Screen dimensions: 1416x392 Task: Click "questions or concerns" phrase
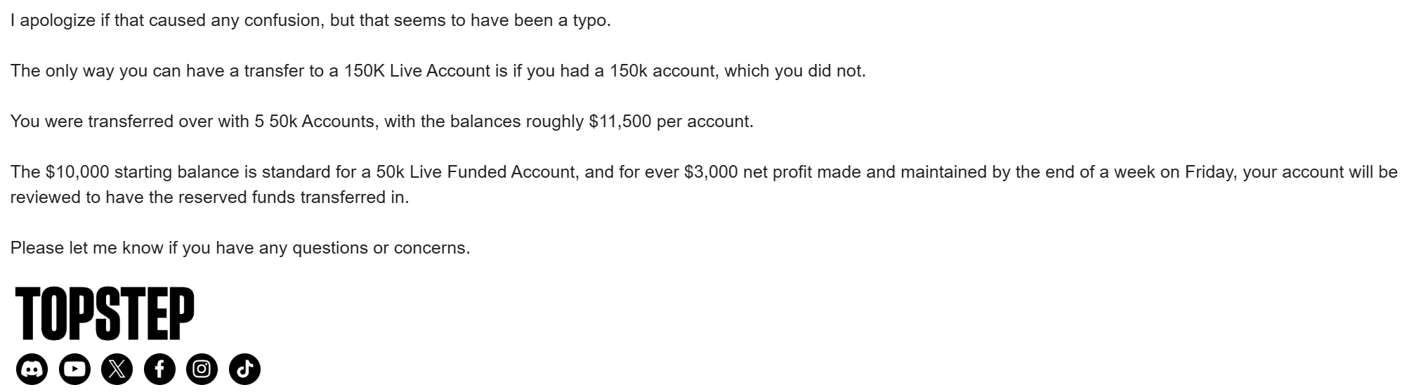(381, 248)
